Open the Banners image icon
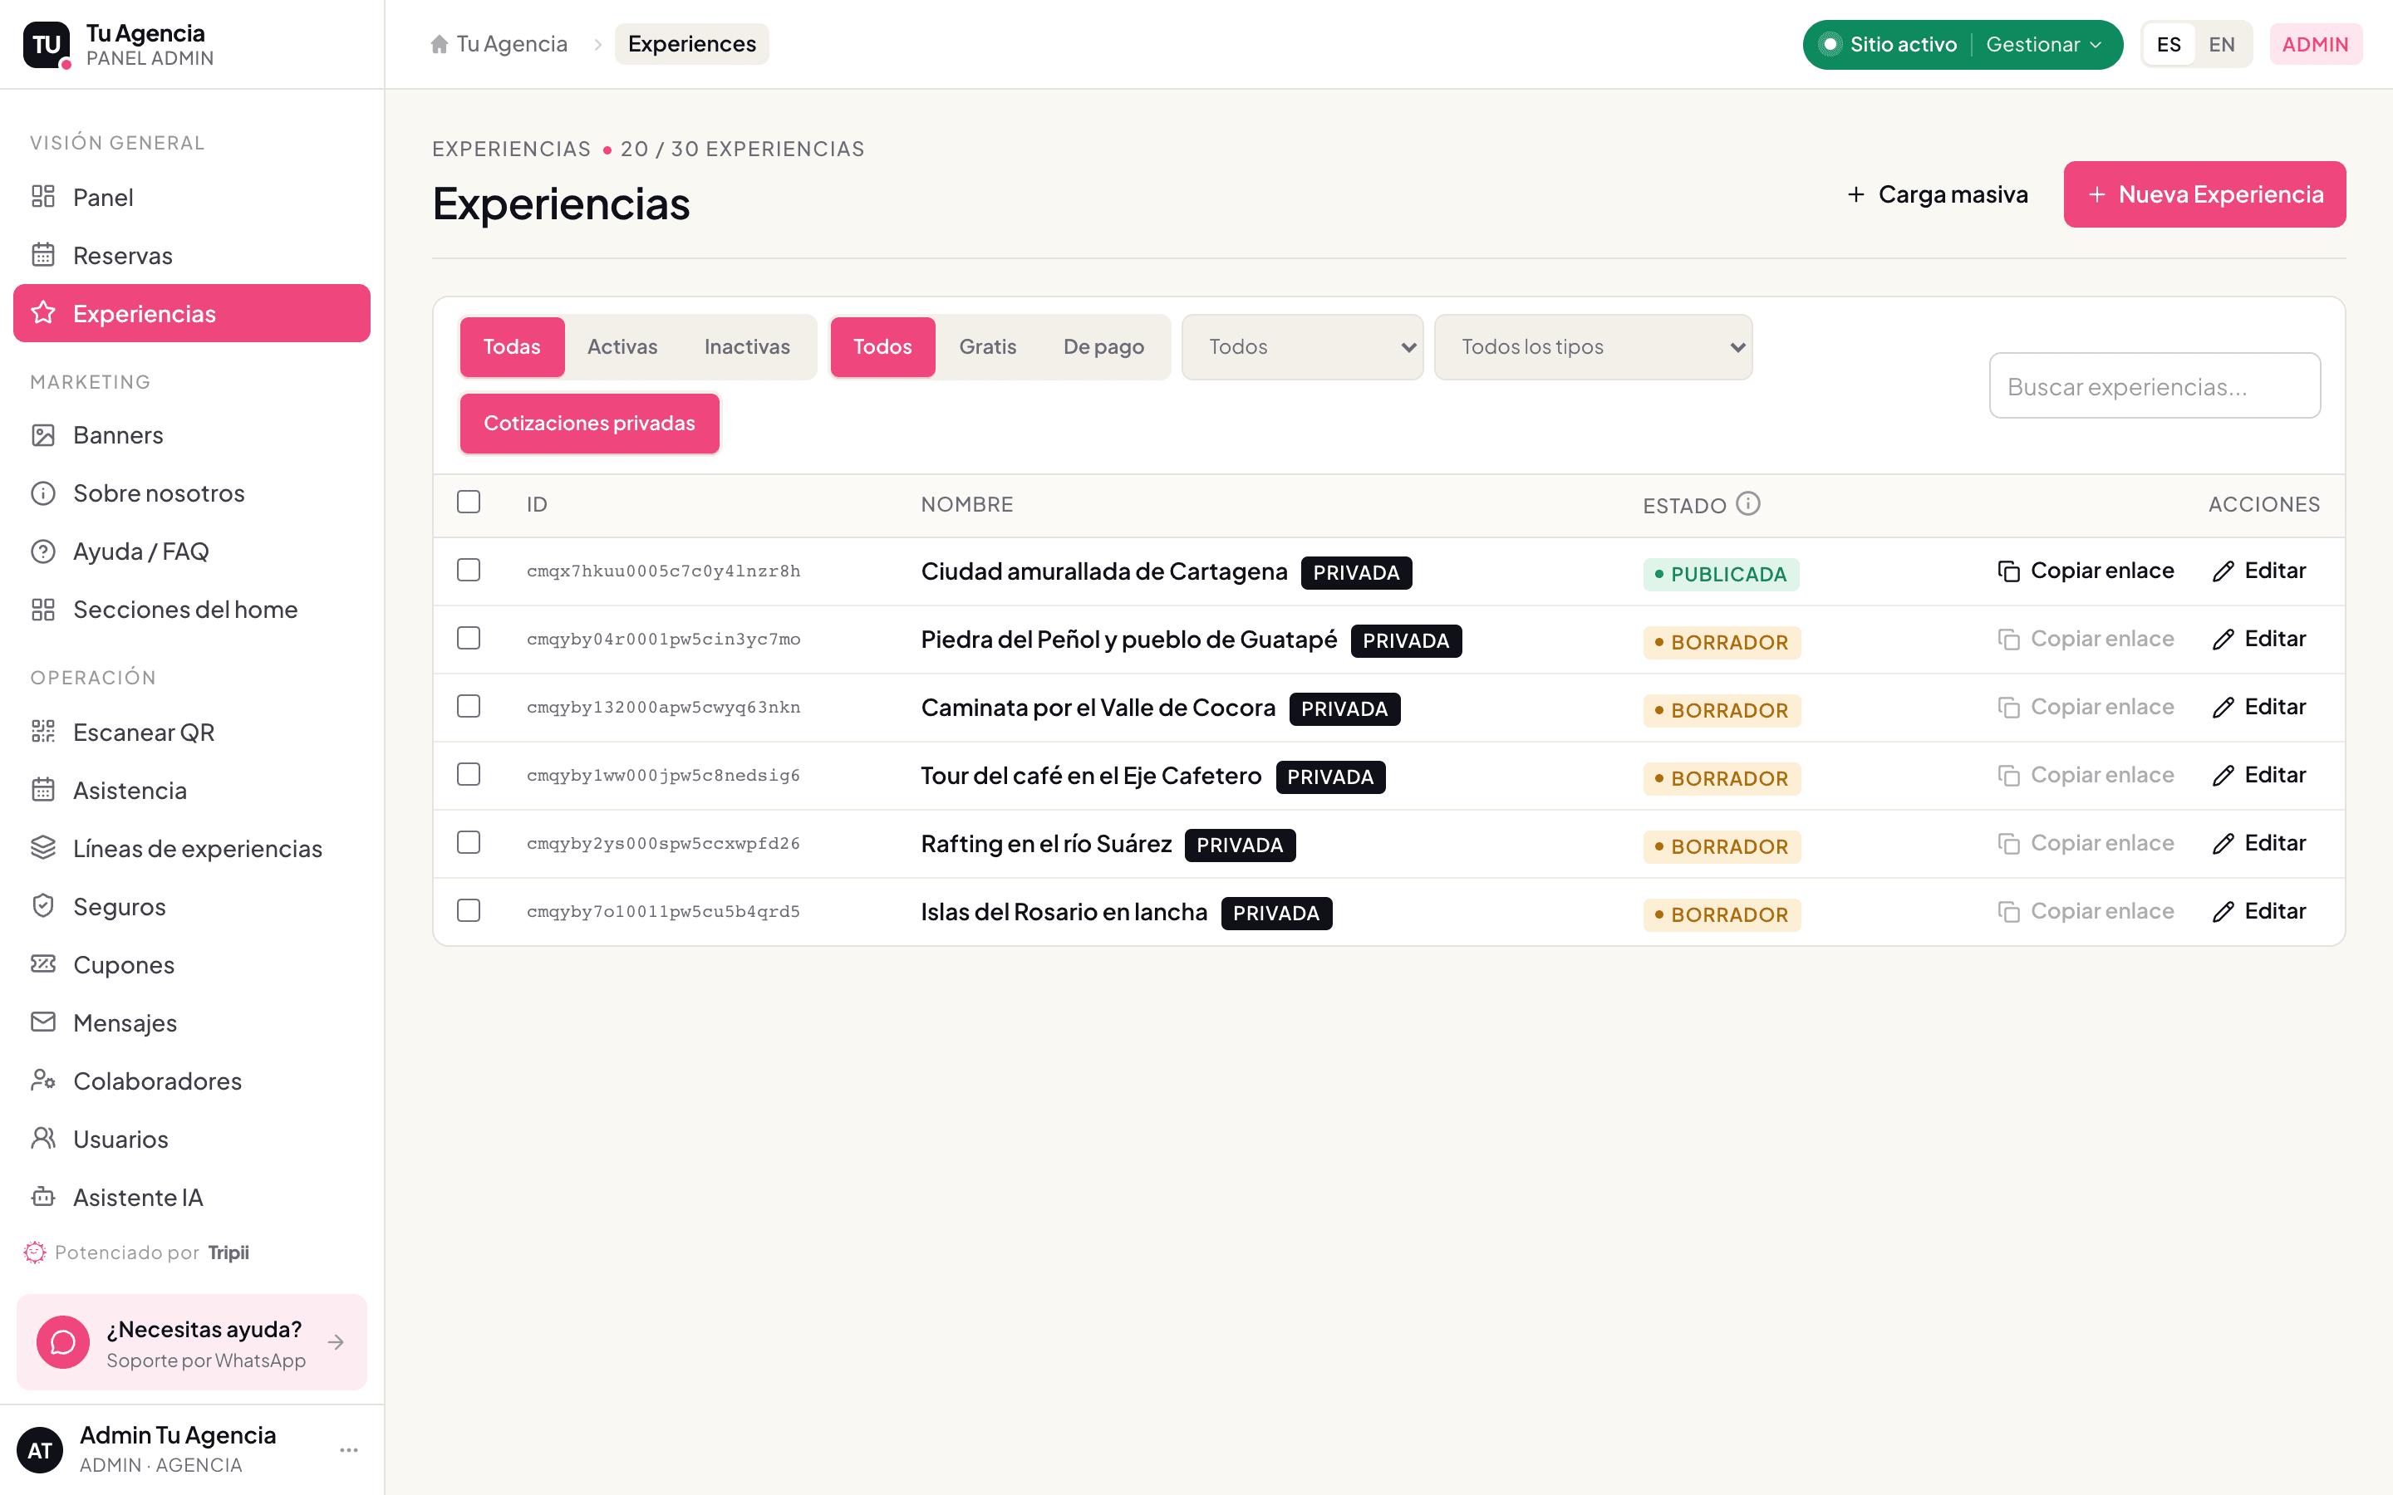This screenshot has height=1495, width=2393. click(42, 435)
